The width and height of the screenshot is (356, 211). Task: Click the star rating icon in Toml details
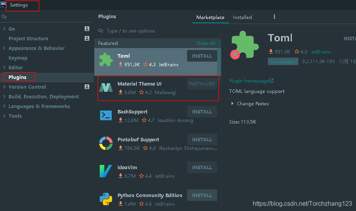297,51
